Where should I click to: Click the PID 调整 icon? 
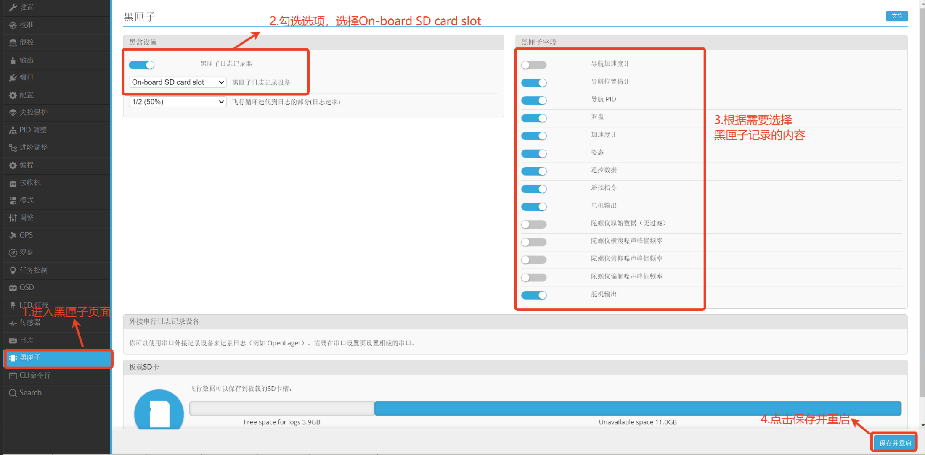(x=13, y=130)
